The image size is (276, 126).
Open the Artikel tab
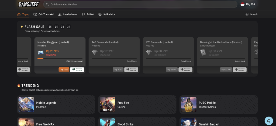click(x=88, y=15)
